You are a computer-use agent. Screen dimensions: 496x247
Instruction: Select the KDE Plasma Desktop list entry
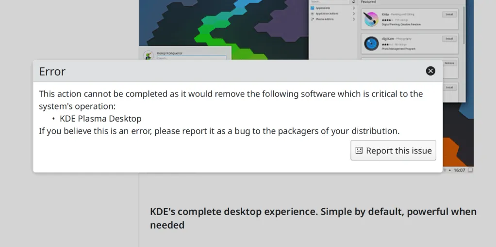[100, 119]
